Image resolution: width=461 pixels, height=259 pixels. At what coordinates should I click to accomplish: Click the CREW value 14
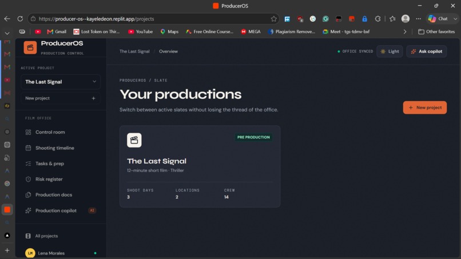pos(226,197)
